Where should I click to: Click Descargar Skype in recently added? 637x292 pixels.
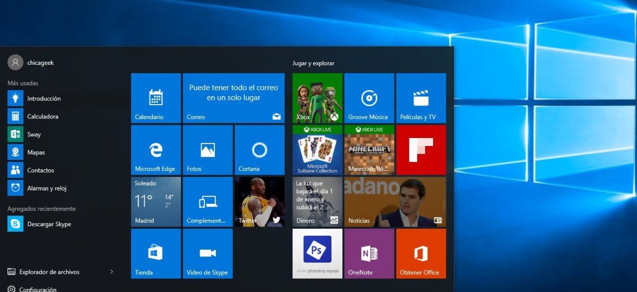click(61, 224)
